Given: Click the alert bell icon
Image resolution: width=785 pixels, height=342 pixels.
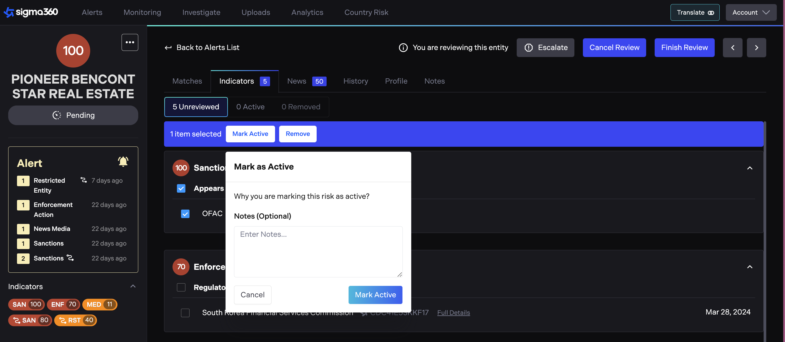Looking at the screenshot, I should 123,161.
